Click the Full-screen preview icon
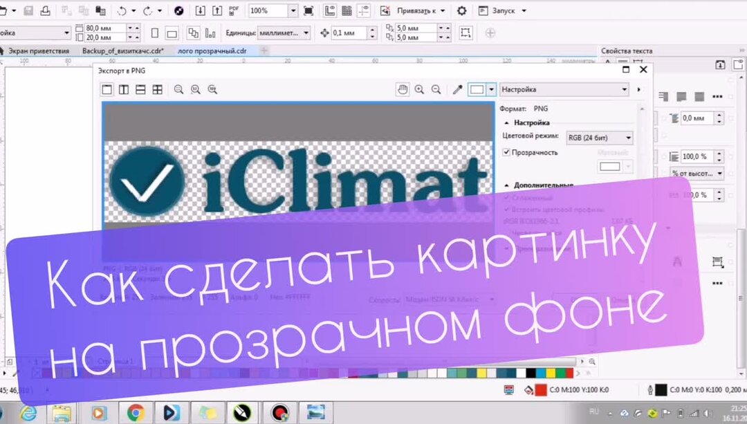Image resolution: width=747 pixels, height=424 pixels. tap(308, 10)
